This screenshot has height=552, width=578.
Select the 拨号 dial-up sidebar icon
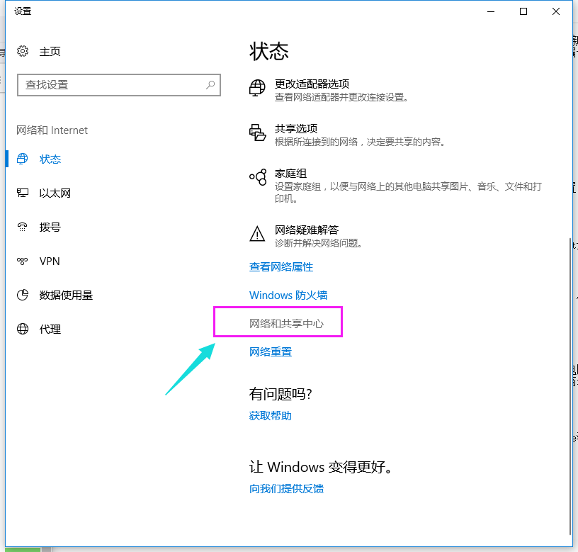(x=22, y=227)
